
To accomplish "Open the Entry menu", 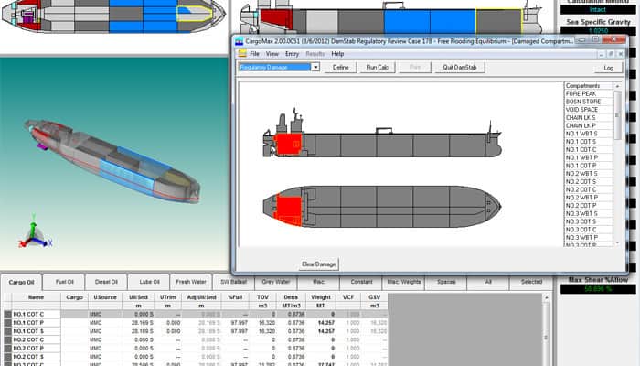I will click(x=292, y=54).
